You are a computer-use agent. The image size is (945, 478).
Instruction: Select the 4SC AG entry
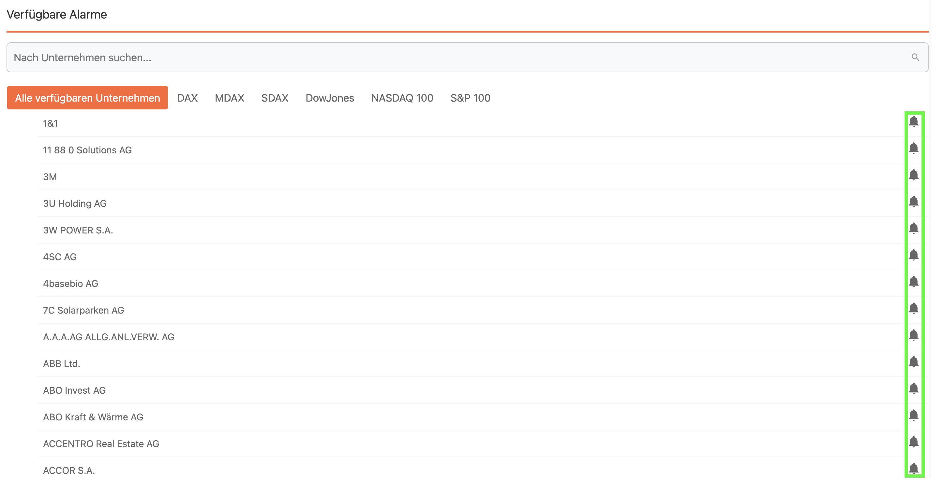click(x=60, y=257)
